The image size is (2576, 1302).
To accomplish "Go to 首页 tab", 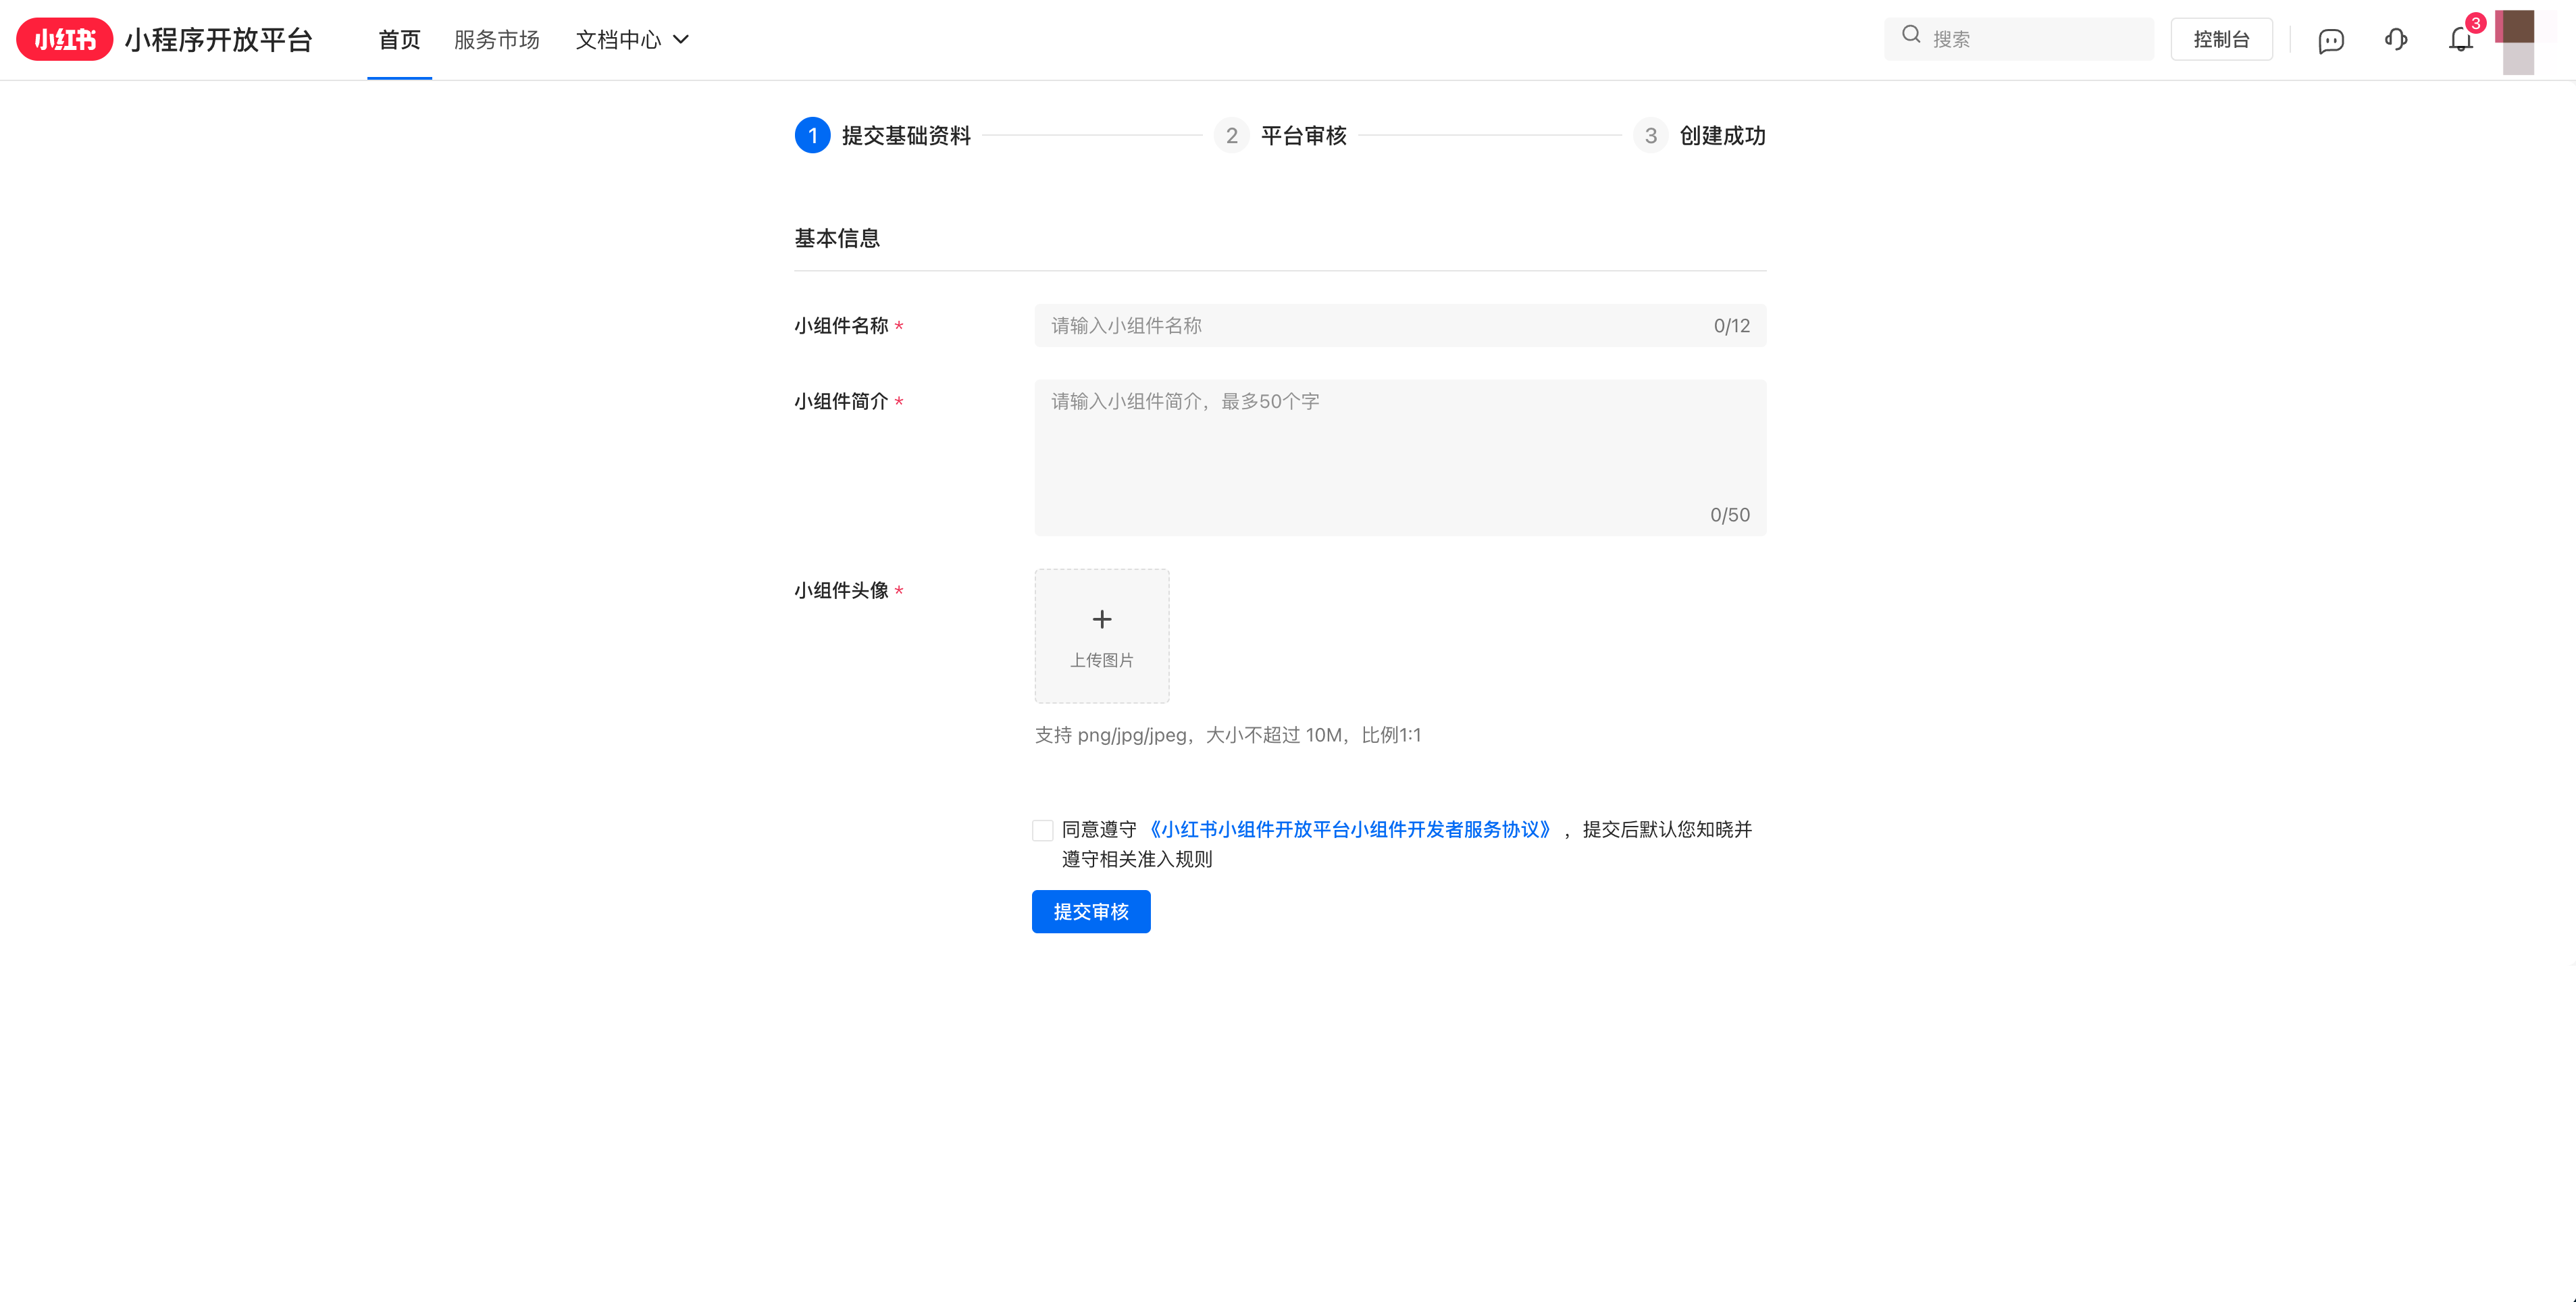I will (399, 39).
